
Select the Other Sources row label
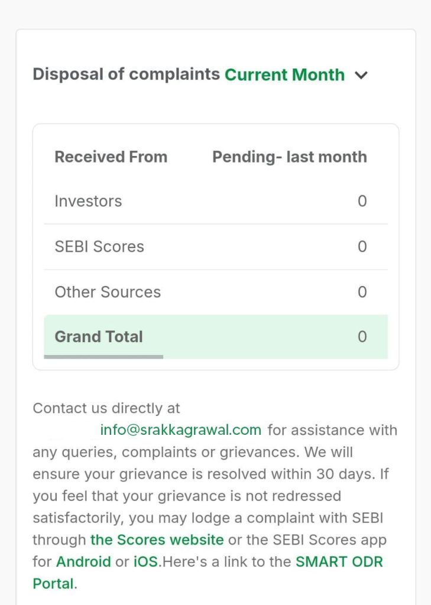point(108,292)
